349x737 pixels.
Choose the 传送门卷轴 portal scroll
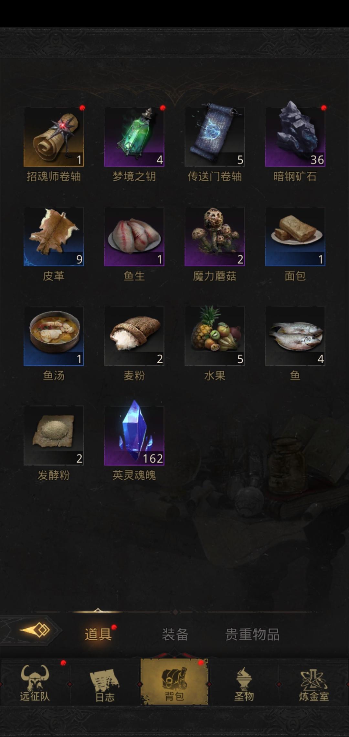(215, 137)
